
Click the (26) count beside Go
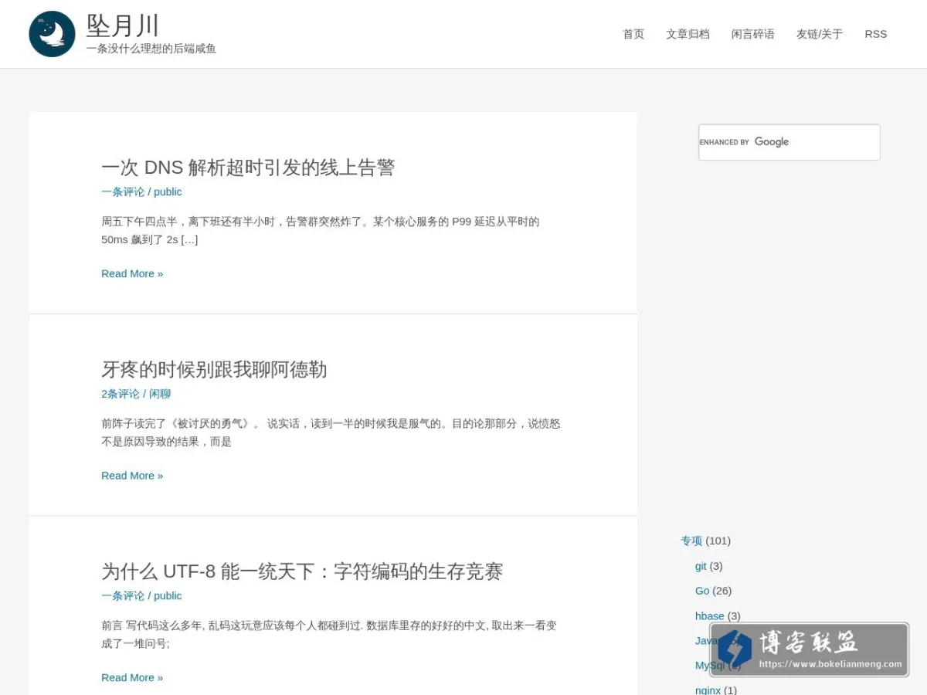(x=722, y=591)
